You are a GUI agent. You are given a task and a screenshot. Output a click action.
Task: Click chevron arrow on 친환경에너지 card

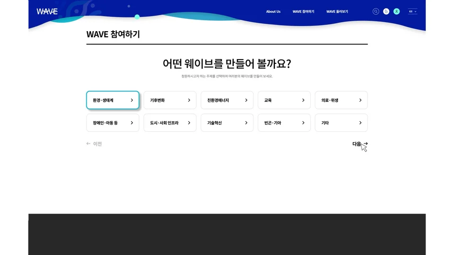246,100
